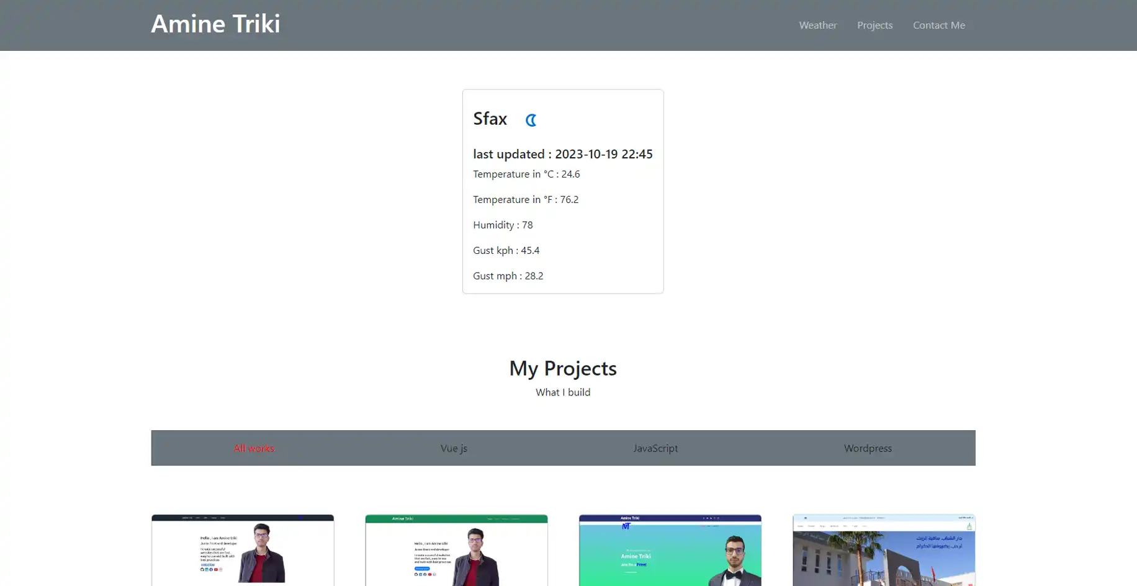Switch to the Wordpress filter tab
1137x586 pixels.
coord(868,448)
